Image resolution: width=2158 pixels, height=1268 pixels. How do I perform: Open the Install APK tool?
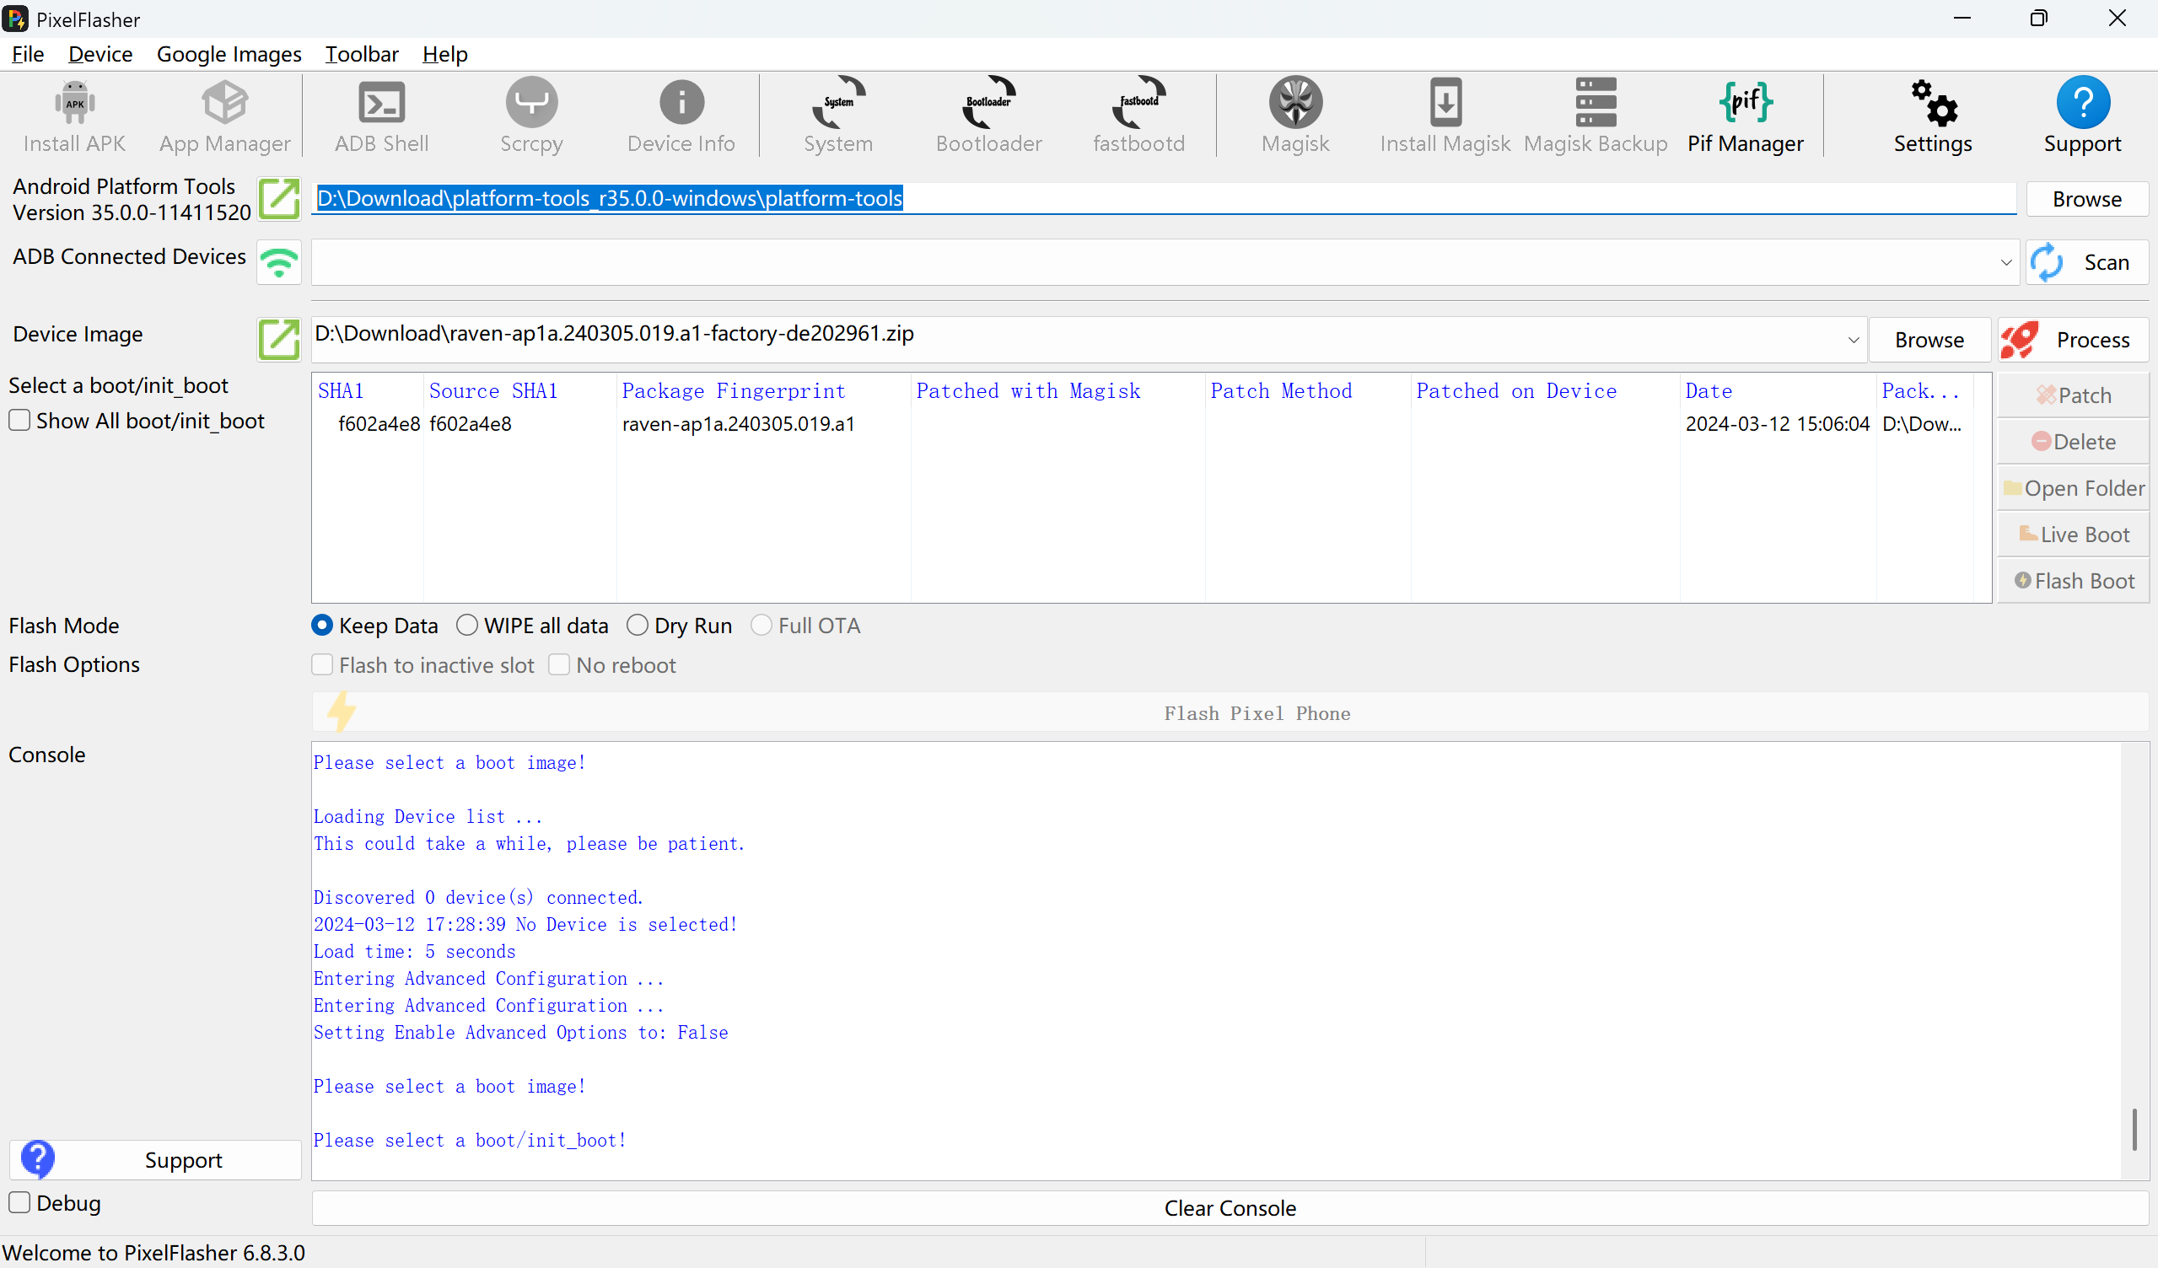(x=74, y=116)
